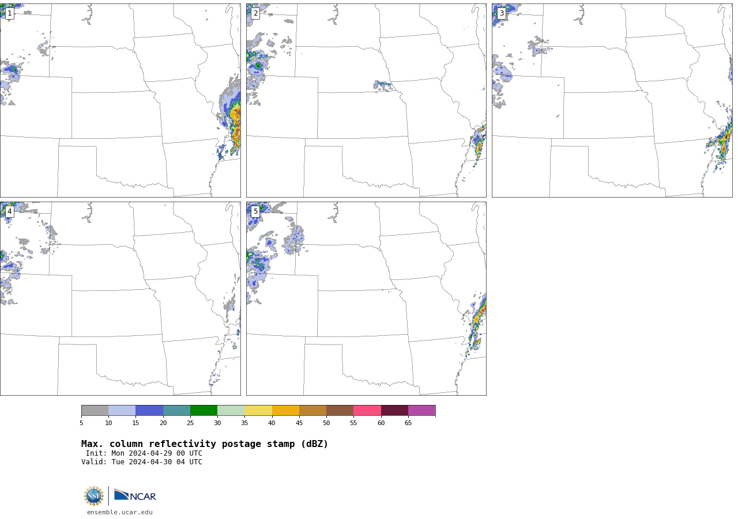Open ensemble member 3 reflectivity map
The width and height of the screenshot is (738, 519).
(612, 100)
